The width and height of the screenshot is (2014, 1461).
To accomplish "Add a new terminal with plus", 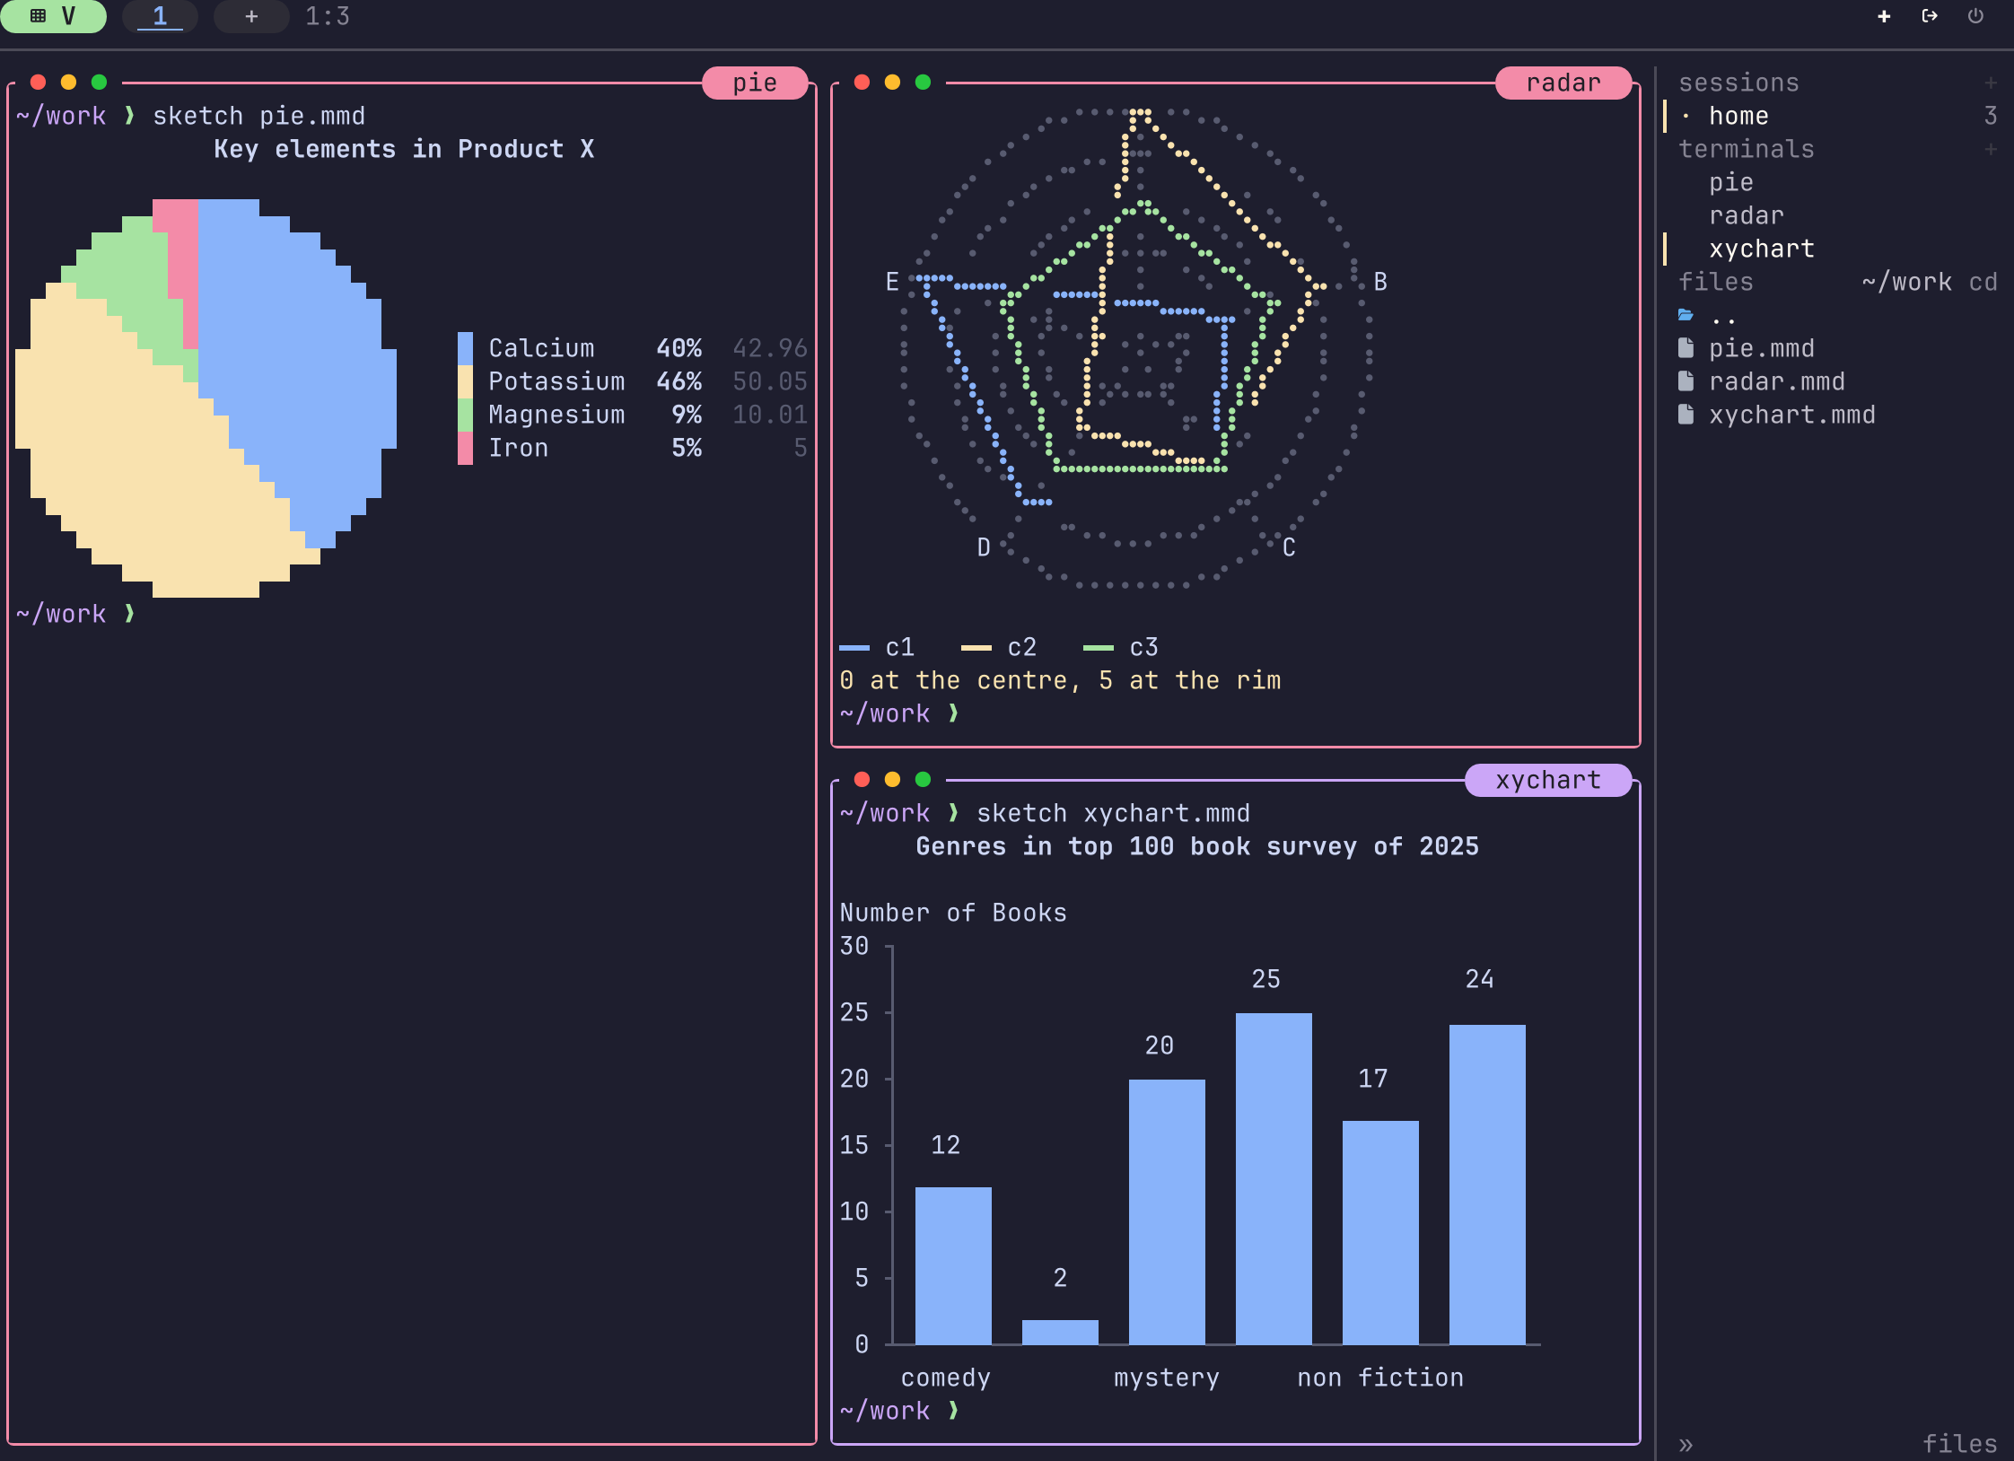I will pyautogui.click(x=1990, y=149).
